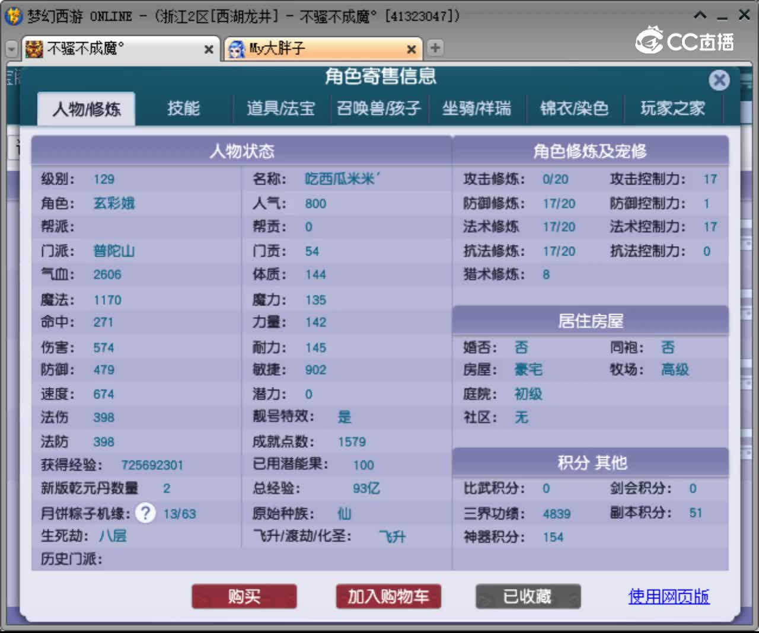Viewport: 759px width, 633px height.
Task: Click the level value 129
Action: pos(104,179)
